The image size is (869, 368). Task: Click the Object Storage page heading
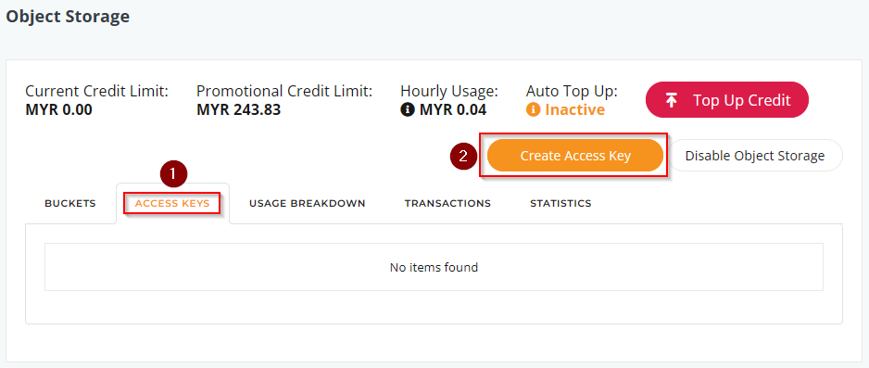(x=68, y=17)
